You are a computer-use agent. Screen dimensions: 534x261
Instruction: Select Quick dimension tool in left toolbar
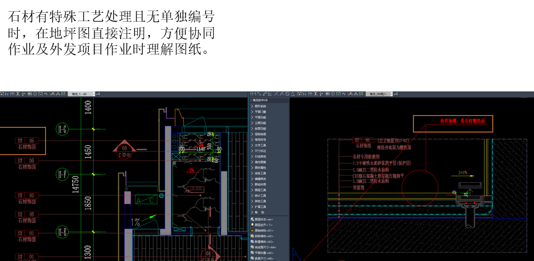click(2, 94)
